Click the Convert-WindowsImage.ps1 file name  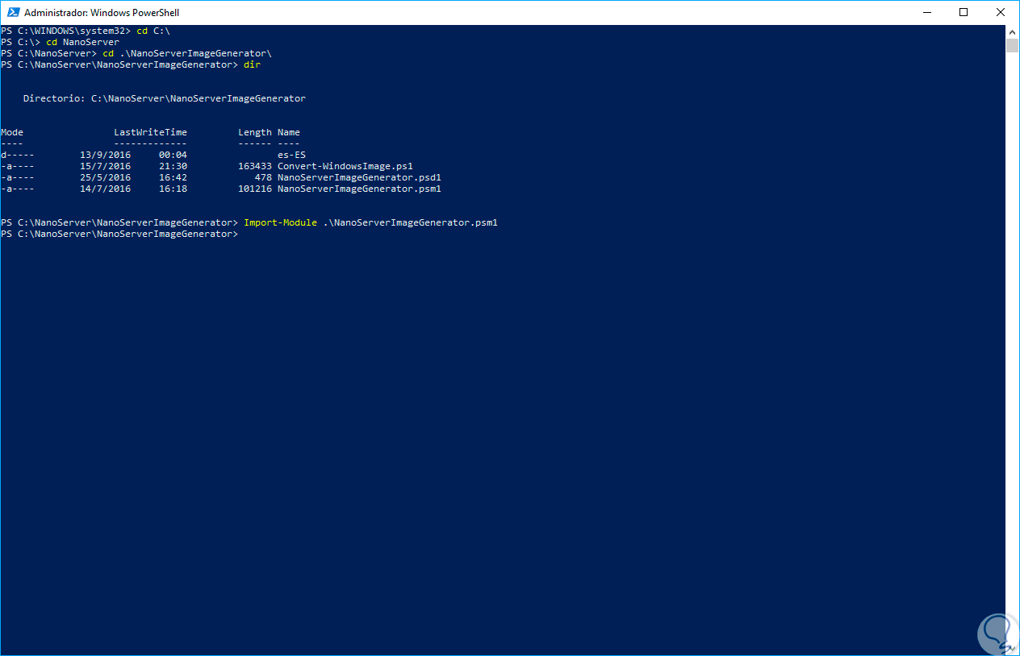(345, 166)
